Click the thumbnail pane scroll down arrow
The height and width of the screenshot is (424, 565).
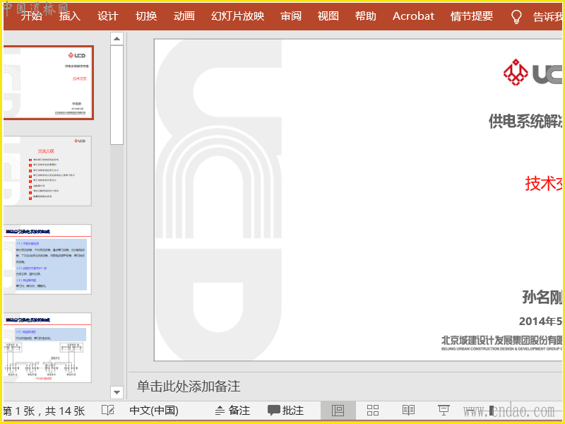pyautogui.click(x=117, y=392)
